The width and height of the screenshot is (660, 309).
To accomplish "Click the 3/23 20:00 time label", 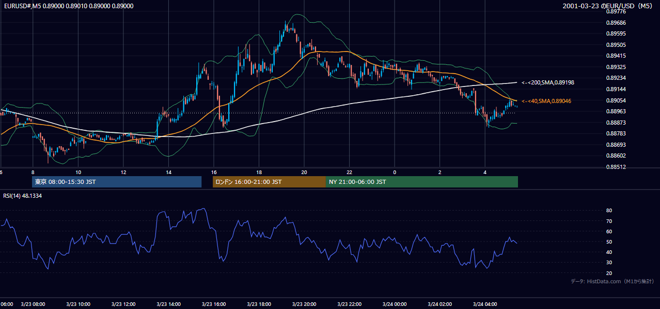I will [x=304, y=304].
